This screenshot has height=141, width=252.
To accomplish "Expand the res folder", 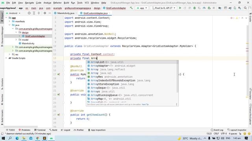I will (9, 54).
